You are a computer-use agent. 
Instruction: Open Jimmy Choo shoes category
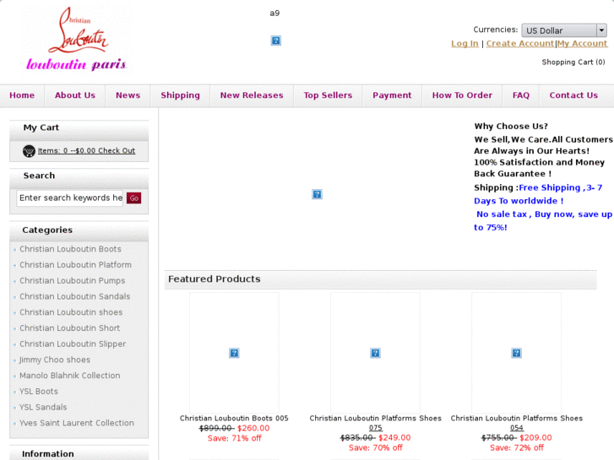pos(55,360)
